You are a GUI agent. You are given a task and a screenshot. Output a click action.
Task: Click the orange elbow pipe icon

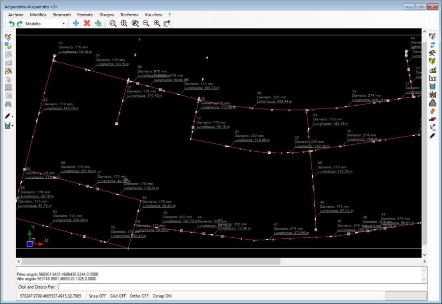tap(432, 111)
